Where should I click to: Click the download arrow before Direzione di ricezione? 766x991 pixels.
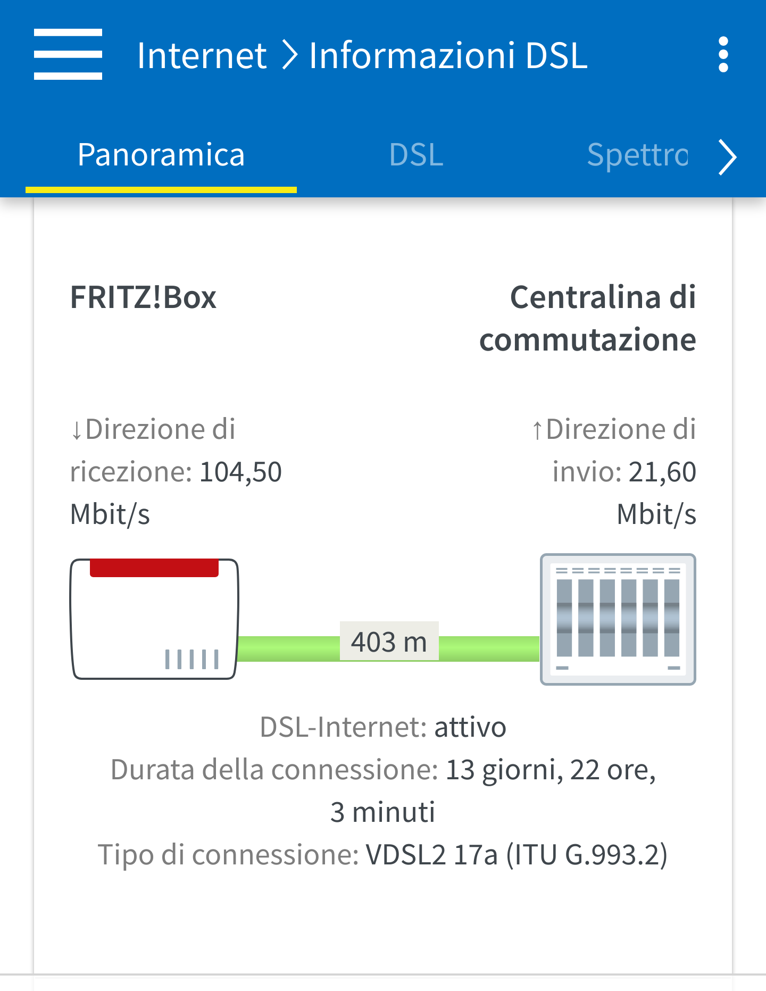[x=77, y=430]
